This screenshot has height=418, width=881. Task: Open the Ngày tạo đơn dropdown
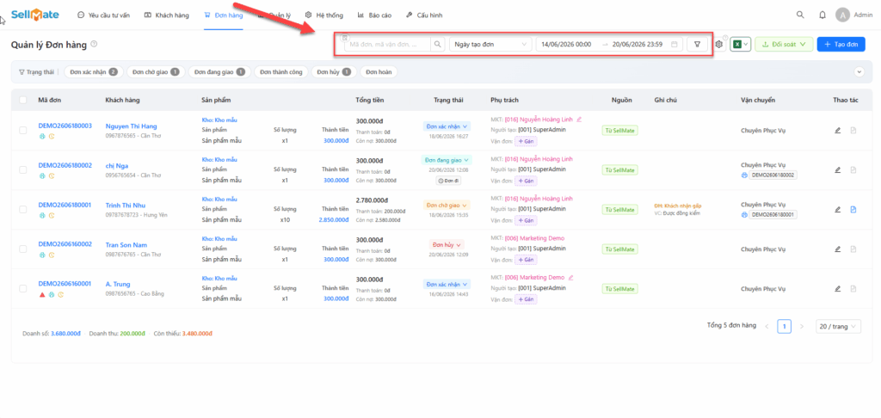[x=490, y=45]
